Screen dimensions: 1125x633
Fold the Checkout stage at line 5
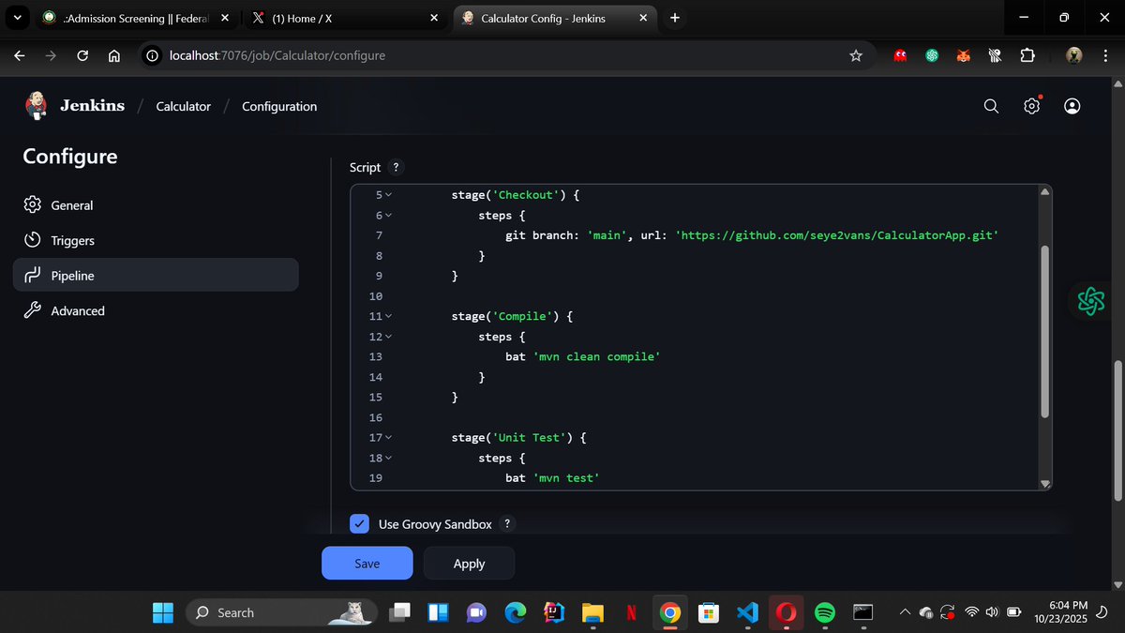(389, 195)
